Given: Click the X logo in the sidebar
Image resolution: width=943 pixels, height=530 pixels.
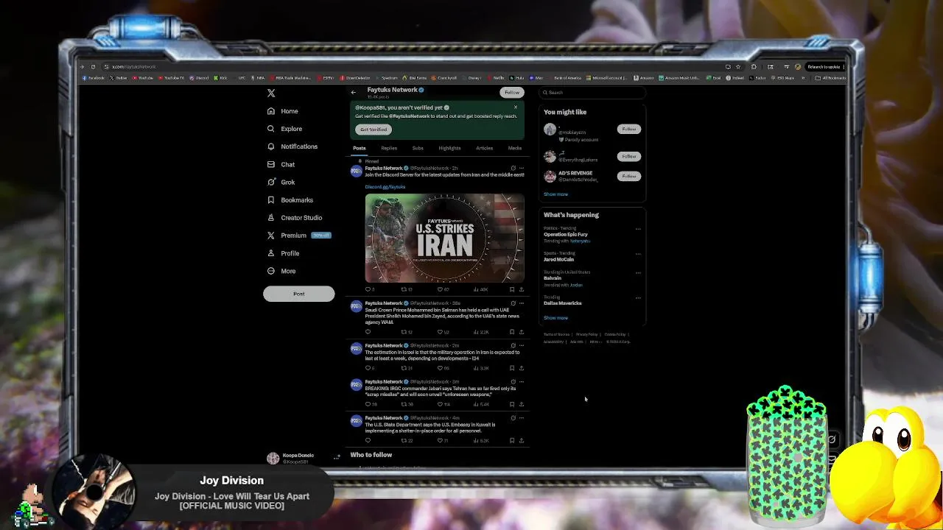Looking at the screenshot, I should point(271,93).
